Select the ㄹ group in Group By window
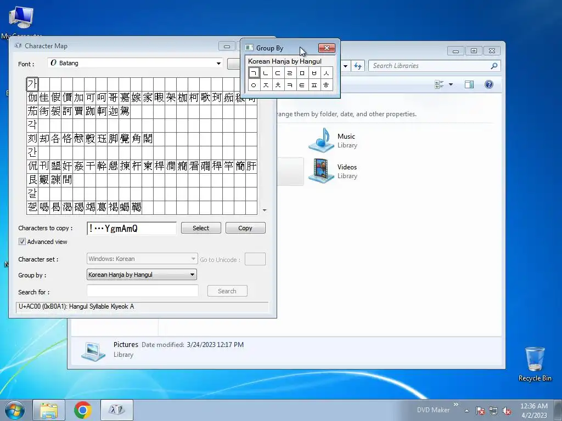Screen dimensions: 562x421 point(290,73)
